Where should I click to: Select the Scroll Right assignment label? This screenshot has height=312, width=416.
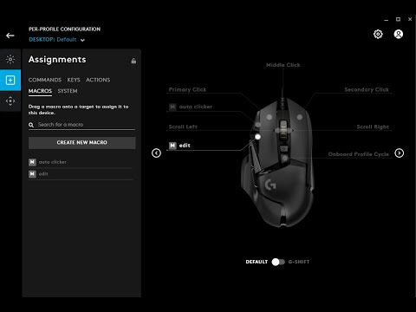point(373,127)
